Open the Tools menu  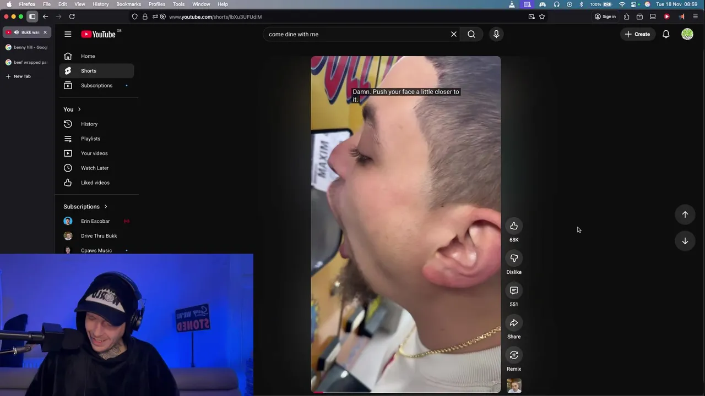179,4
